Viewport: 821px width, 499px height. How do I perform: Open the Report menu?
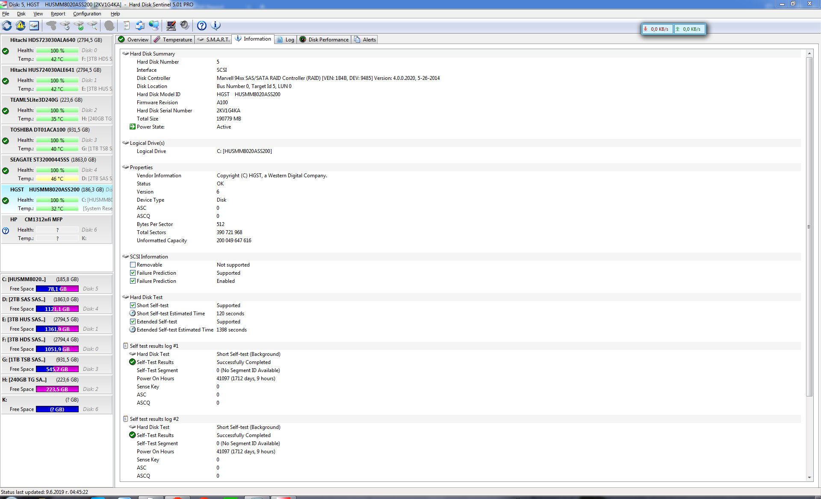(x=58, y=14)
